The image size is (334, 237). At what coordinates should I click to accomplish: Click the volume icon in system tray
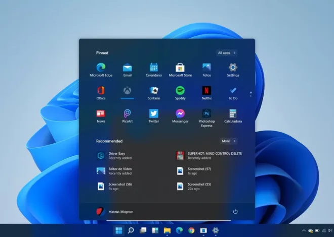click(330, 230)
